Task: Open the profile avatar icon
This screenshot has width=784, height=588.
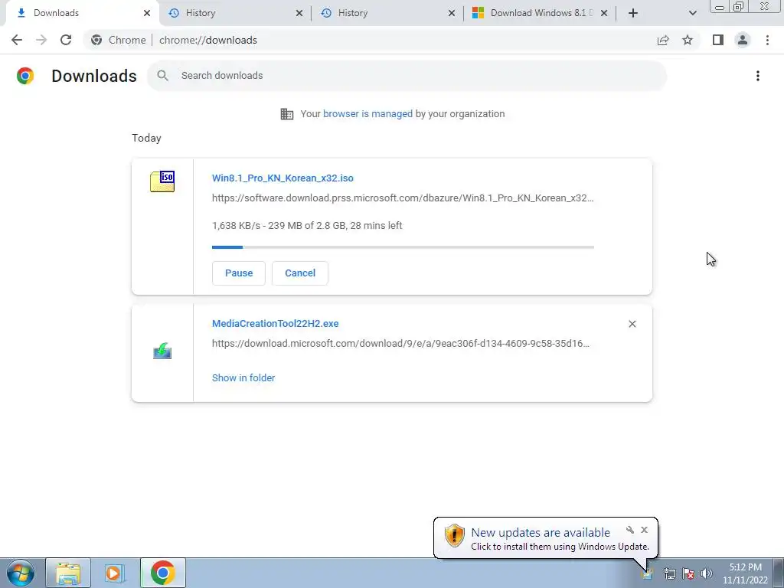Action: pos(743,40)
